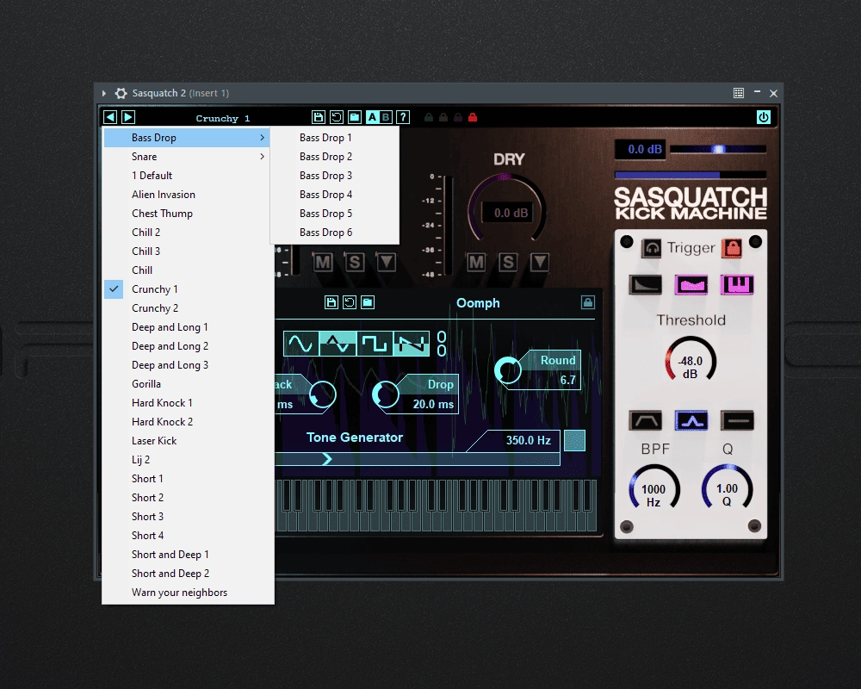
Task: Choose Bass Drop 1 from the submenu
Action: pyautogui.click(x=335, y=138)
